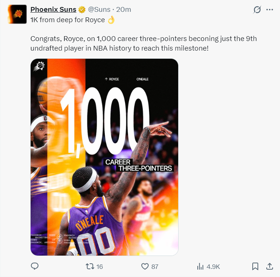
Task: Click the reply speech bubble icon
Action: click(x=35, y=266)
